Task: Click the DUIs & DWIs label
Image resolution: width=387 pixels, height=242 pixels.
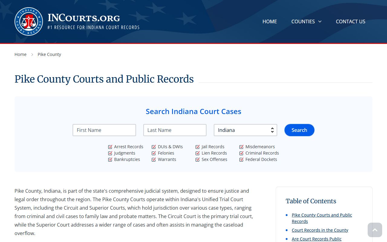Action: pyautogui.click(x=170, y=147)
